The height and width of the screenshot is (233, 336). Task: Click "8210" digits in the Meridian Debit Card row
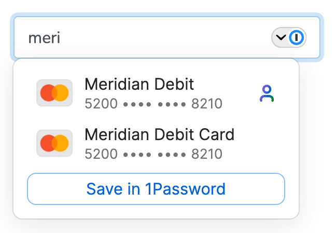point(206,154)
